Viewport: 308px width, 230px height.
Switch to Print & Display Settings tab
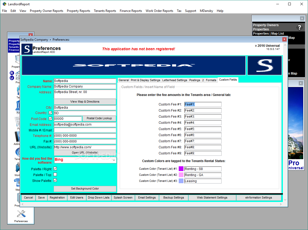146,80
